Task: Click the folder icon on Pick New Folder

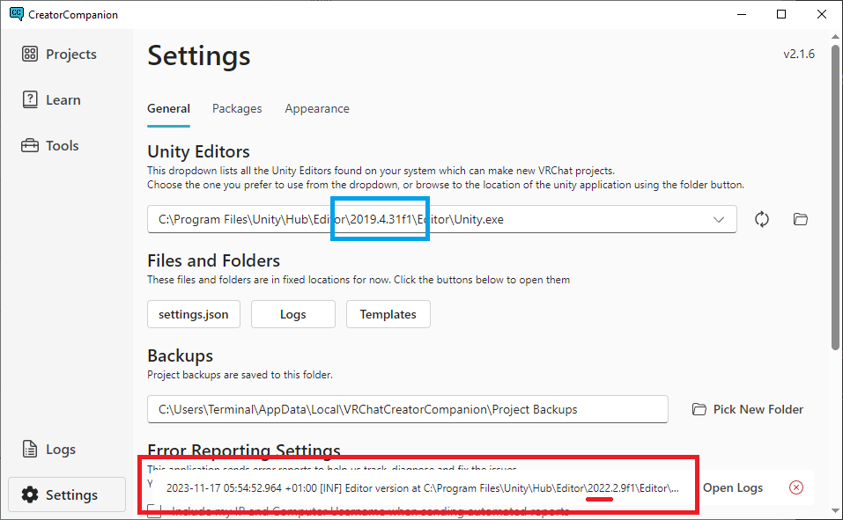Action: click(x=699, y=409)
